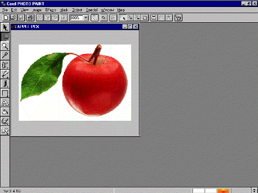Click the zoom percentage input field
This screenshot has height=193, width=258.
click(x=77, y=18)
